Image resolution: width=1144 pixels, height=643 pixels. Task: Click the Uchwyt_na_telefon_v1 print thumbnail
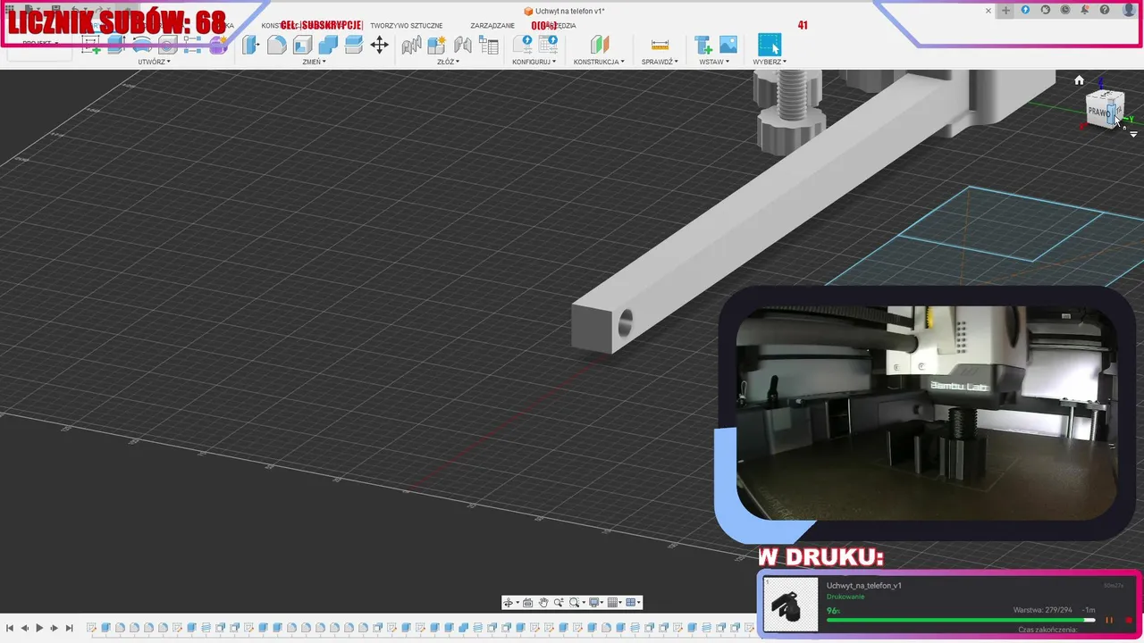point(791,604)
